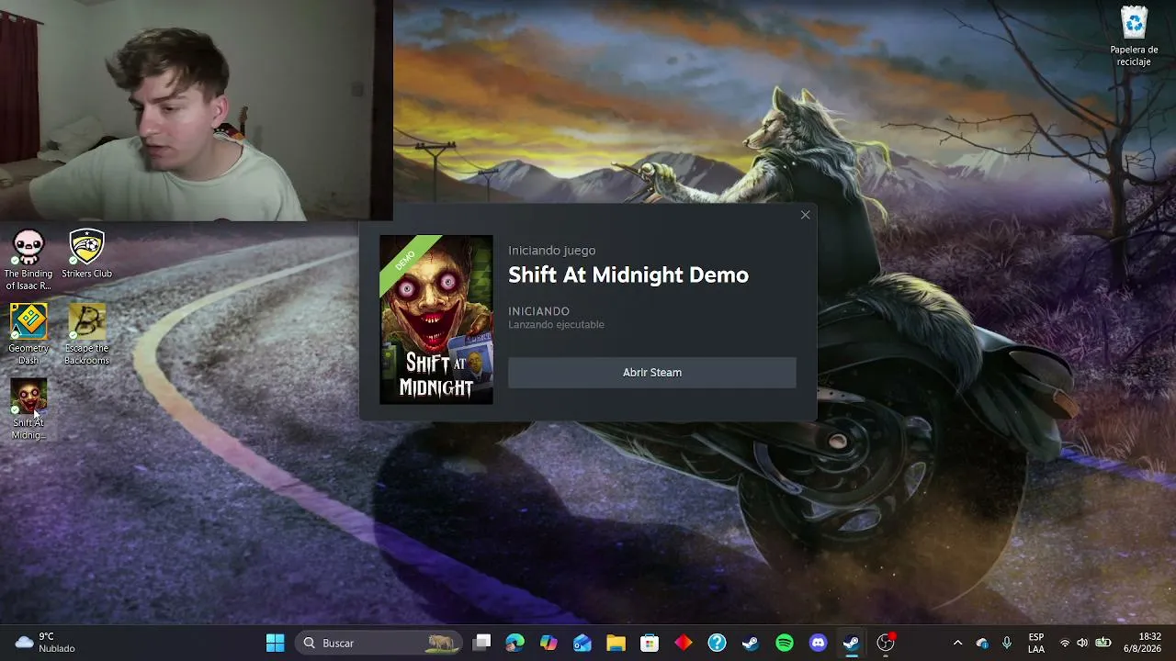Open Discord from the taskbar

(818, 643)
